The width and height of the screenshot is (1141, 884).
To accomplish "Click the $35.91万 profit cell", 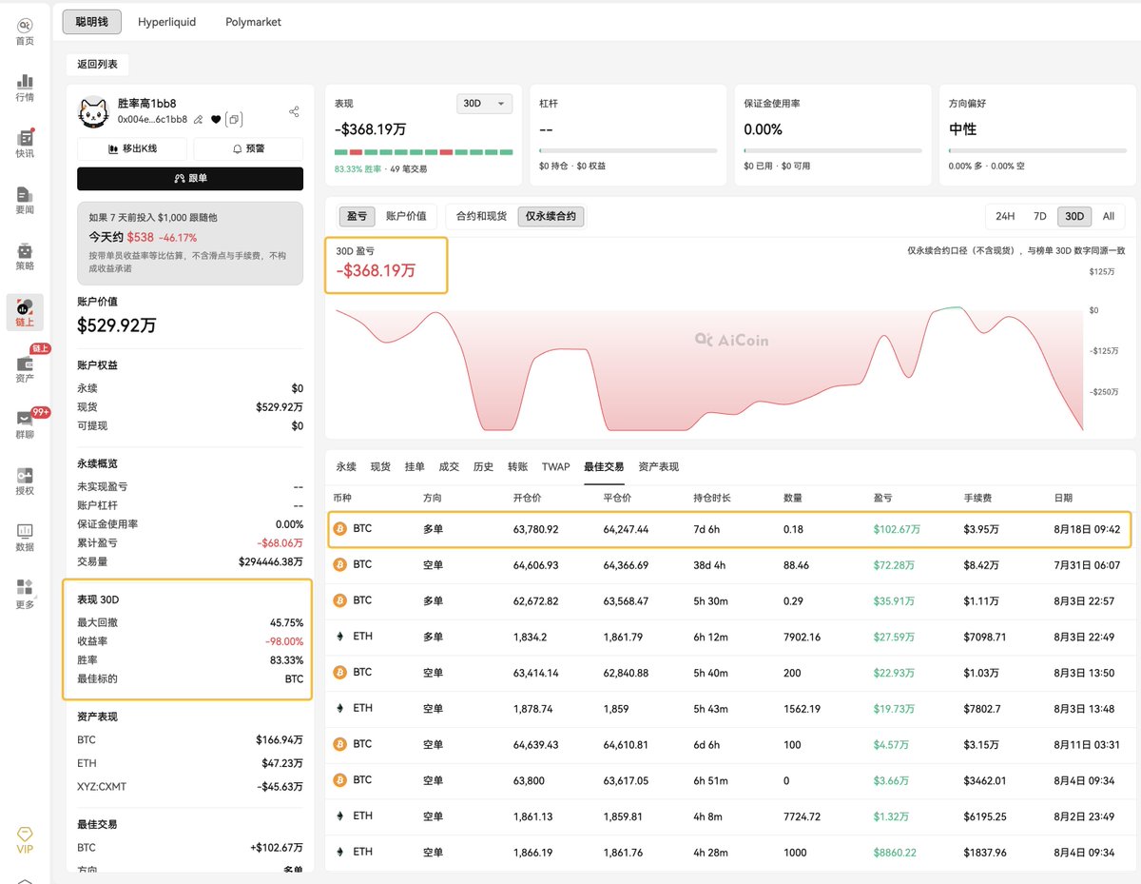I will [894, 600].
